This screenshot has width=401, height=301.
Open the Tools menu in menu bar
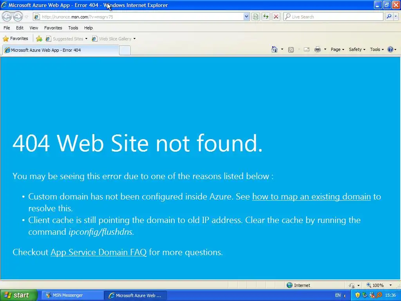click(73, 28)
